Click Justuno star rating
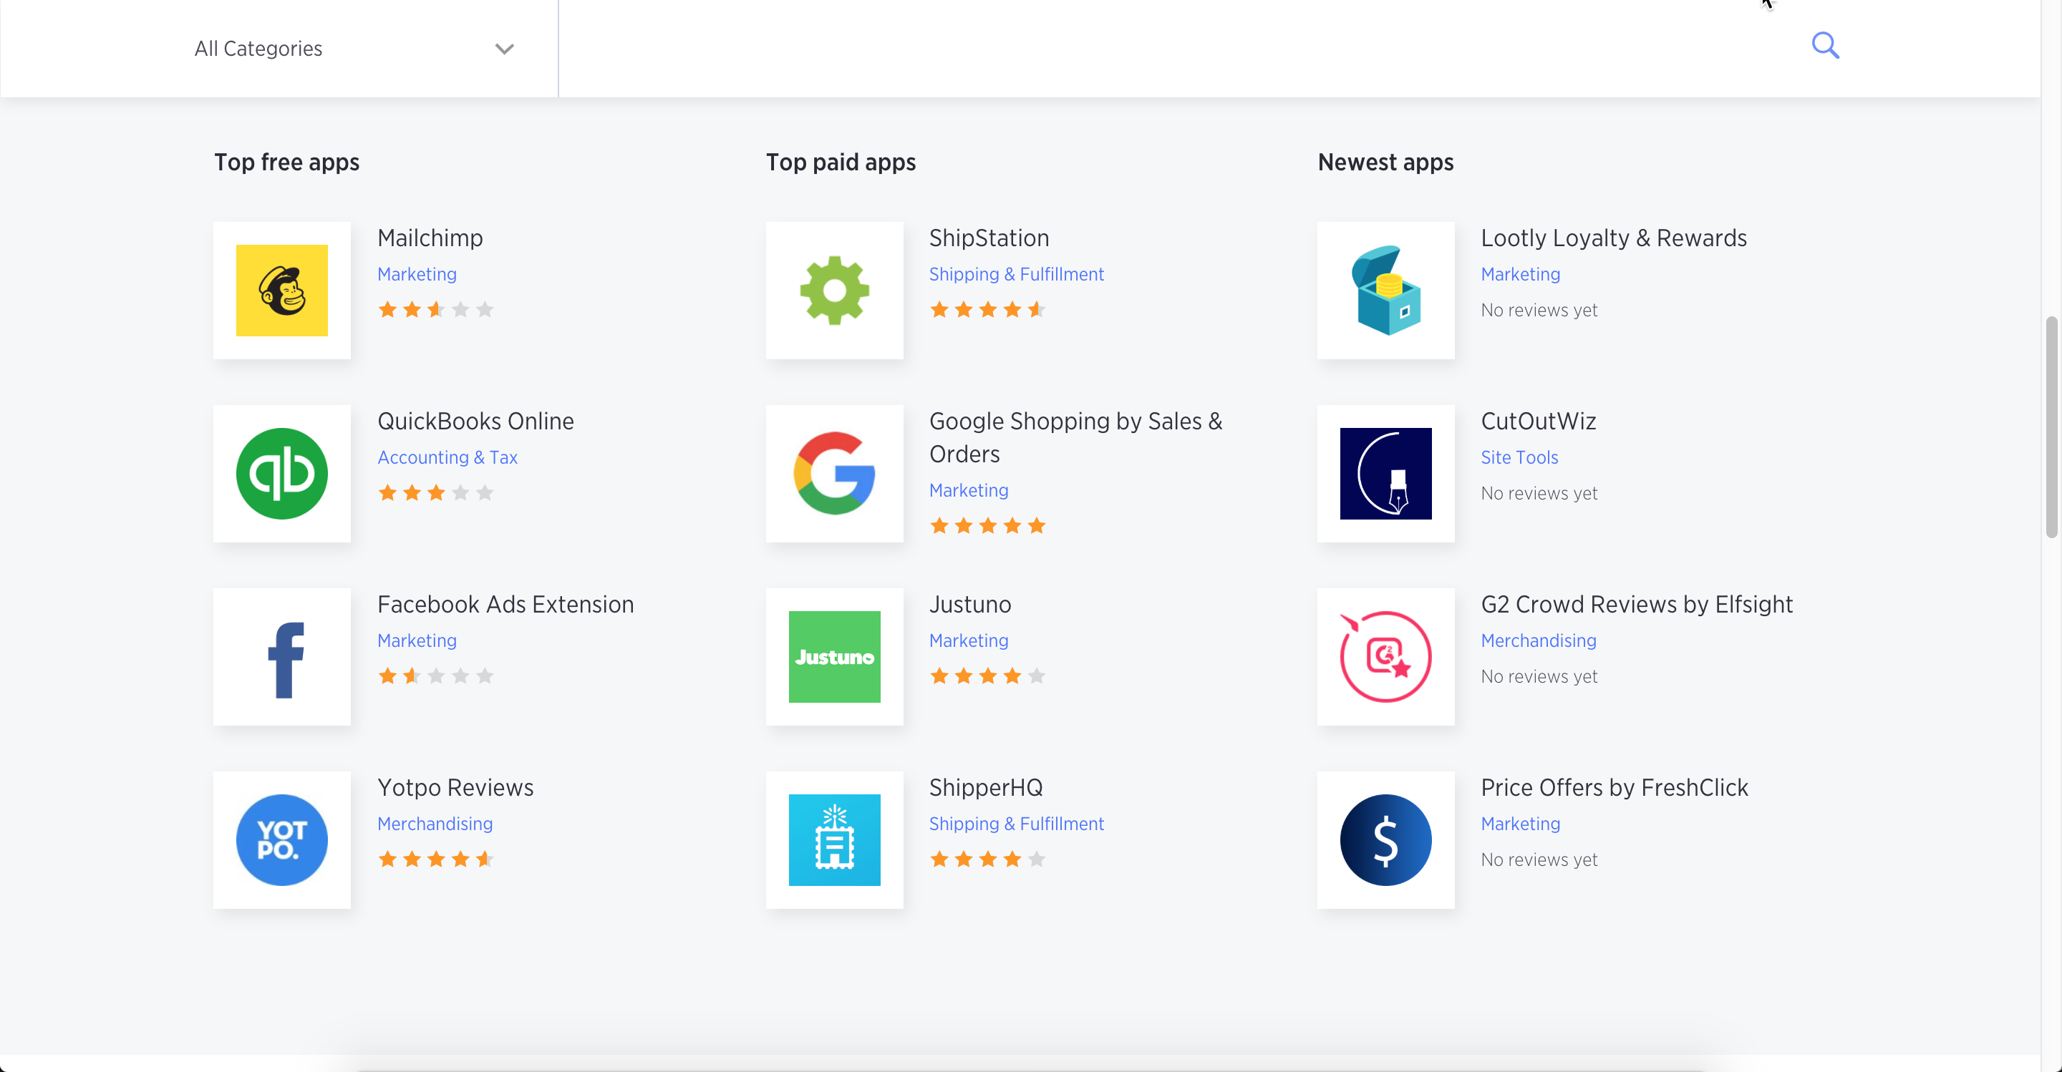This screenshot has width=2062, height=1072. click(988, 676)
